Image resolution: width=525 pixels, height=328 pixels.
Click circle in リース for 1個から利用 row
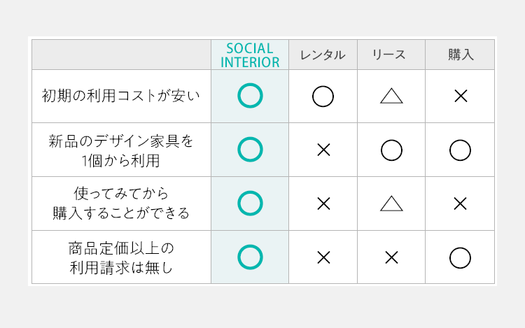391,150
